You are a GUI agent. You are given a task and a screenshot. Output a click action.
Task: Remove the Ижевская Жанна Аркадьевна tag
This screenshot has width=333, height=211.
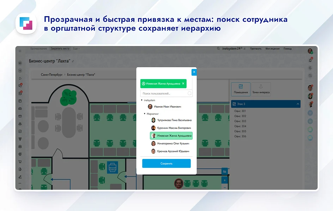click(x=183, y=84)
